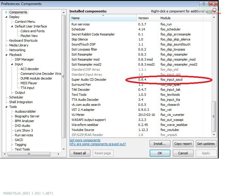Click the Reset all button
The image size is (227, 196).
point(80,153)
